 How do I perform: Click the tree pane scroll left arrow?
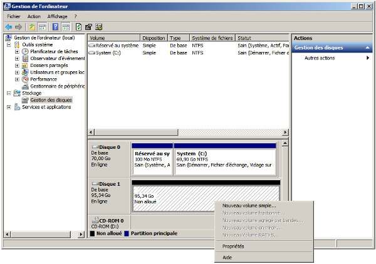pos(7,235)
